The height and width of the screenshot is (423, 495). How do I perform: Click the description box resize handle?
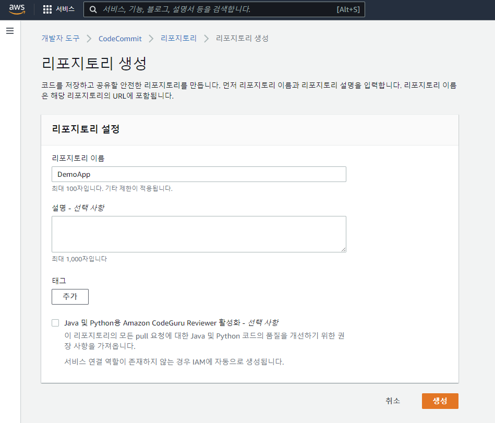343,249
